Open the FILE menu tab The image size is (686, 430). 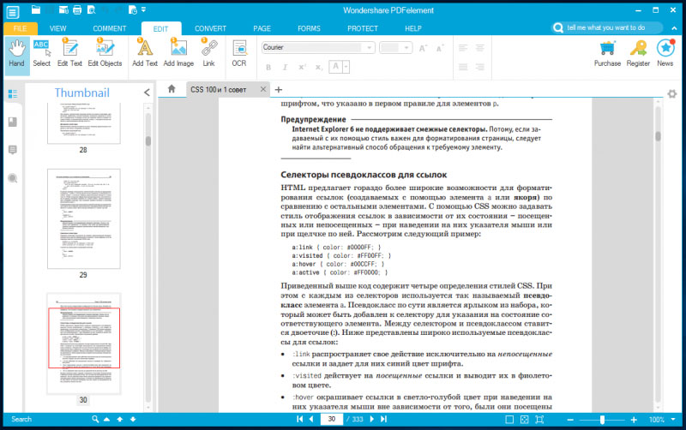[x=20, y=28]
